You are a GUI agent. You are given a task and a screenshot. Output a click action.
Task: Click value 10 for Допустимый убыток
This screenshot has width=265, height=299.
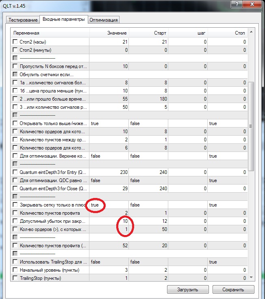click(109, 221)
